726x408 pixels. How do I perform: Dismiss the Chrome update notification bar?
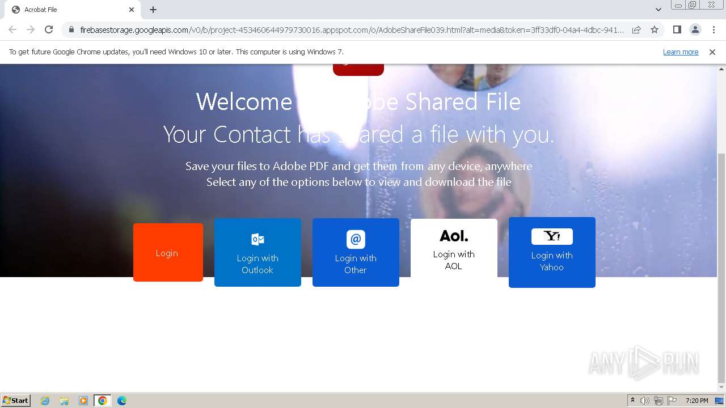[x=712, y=52]
